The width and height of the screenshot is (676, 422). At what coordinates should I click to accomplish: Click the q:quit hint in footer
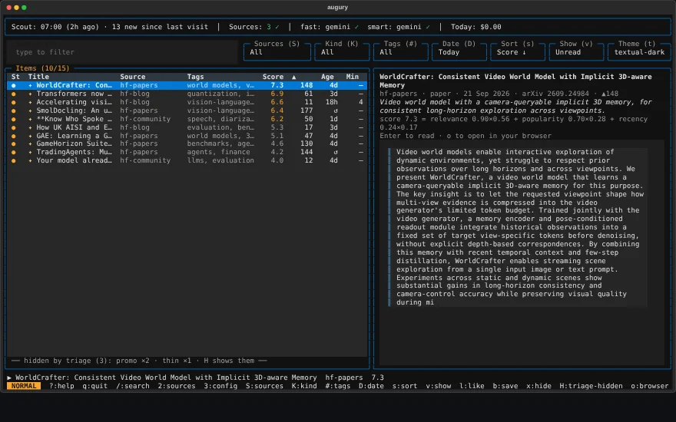[x=94, y=386]
